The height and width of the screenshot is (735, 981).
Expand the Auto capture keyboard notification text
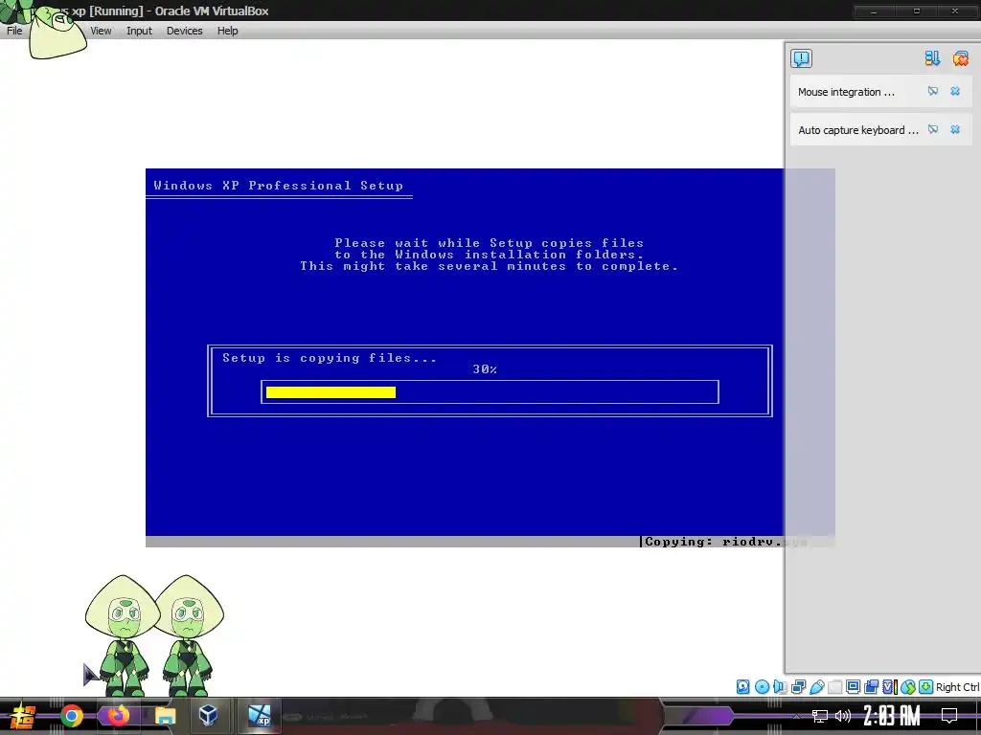[857, 130]
